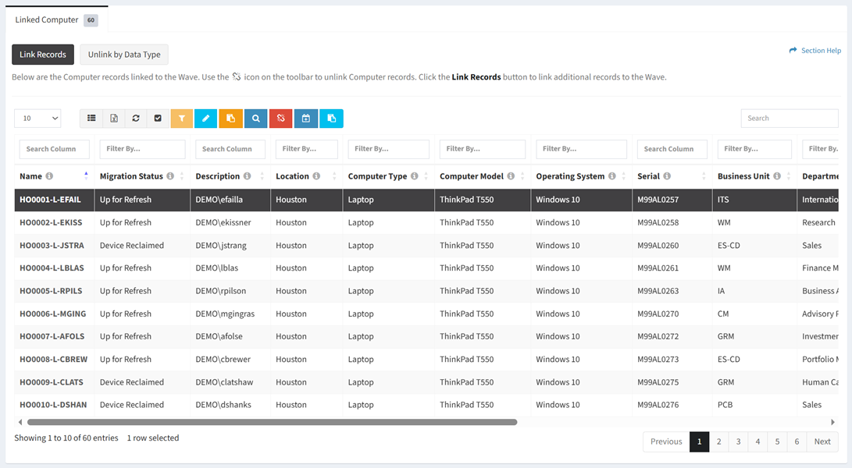This screenshot has height=468, width=852.
Task: Click the red unlink records icon
Action: tap(280, 119)
